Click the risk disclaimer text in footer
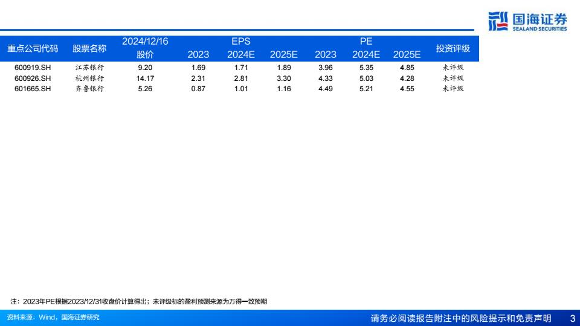 (x=461, y=318)
